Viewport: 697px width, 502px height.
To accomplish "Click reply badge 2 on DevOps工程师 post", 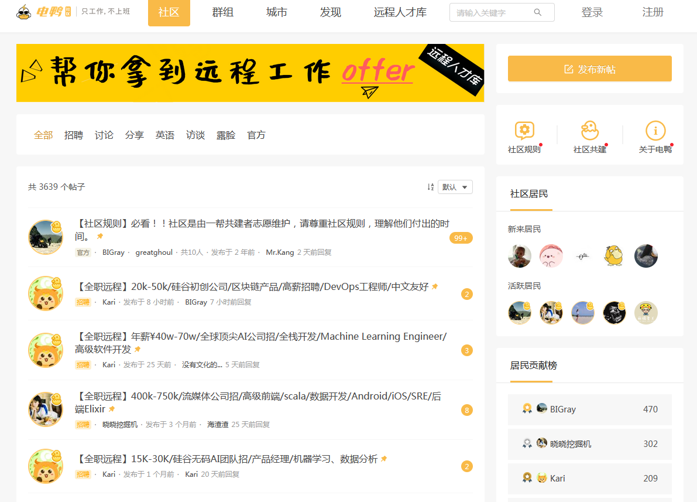I will click(x=467, y=294).
